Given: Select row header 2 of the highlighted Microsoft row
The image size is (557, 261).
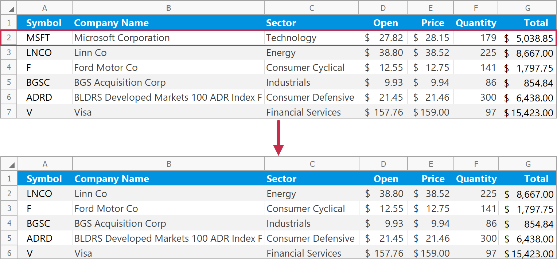Looking at the screenshot, I should (x=9, y=38).
